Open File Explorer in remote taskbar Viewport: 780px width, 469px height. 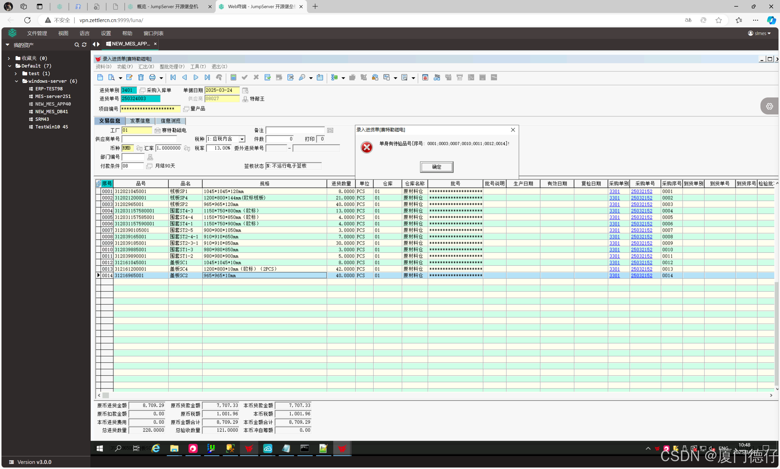coord(174,448)
